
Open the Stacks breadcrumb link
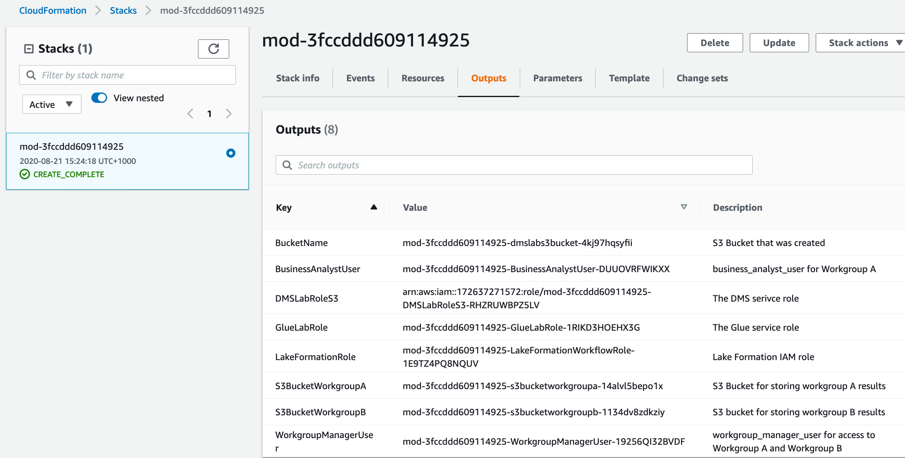[x=123, y=10]
